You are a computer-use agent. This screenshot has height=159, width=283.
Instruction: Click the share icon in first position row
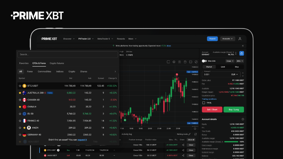(x=183, y=145)
